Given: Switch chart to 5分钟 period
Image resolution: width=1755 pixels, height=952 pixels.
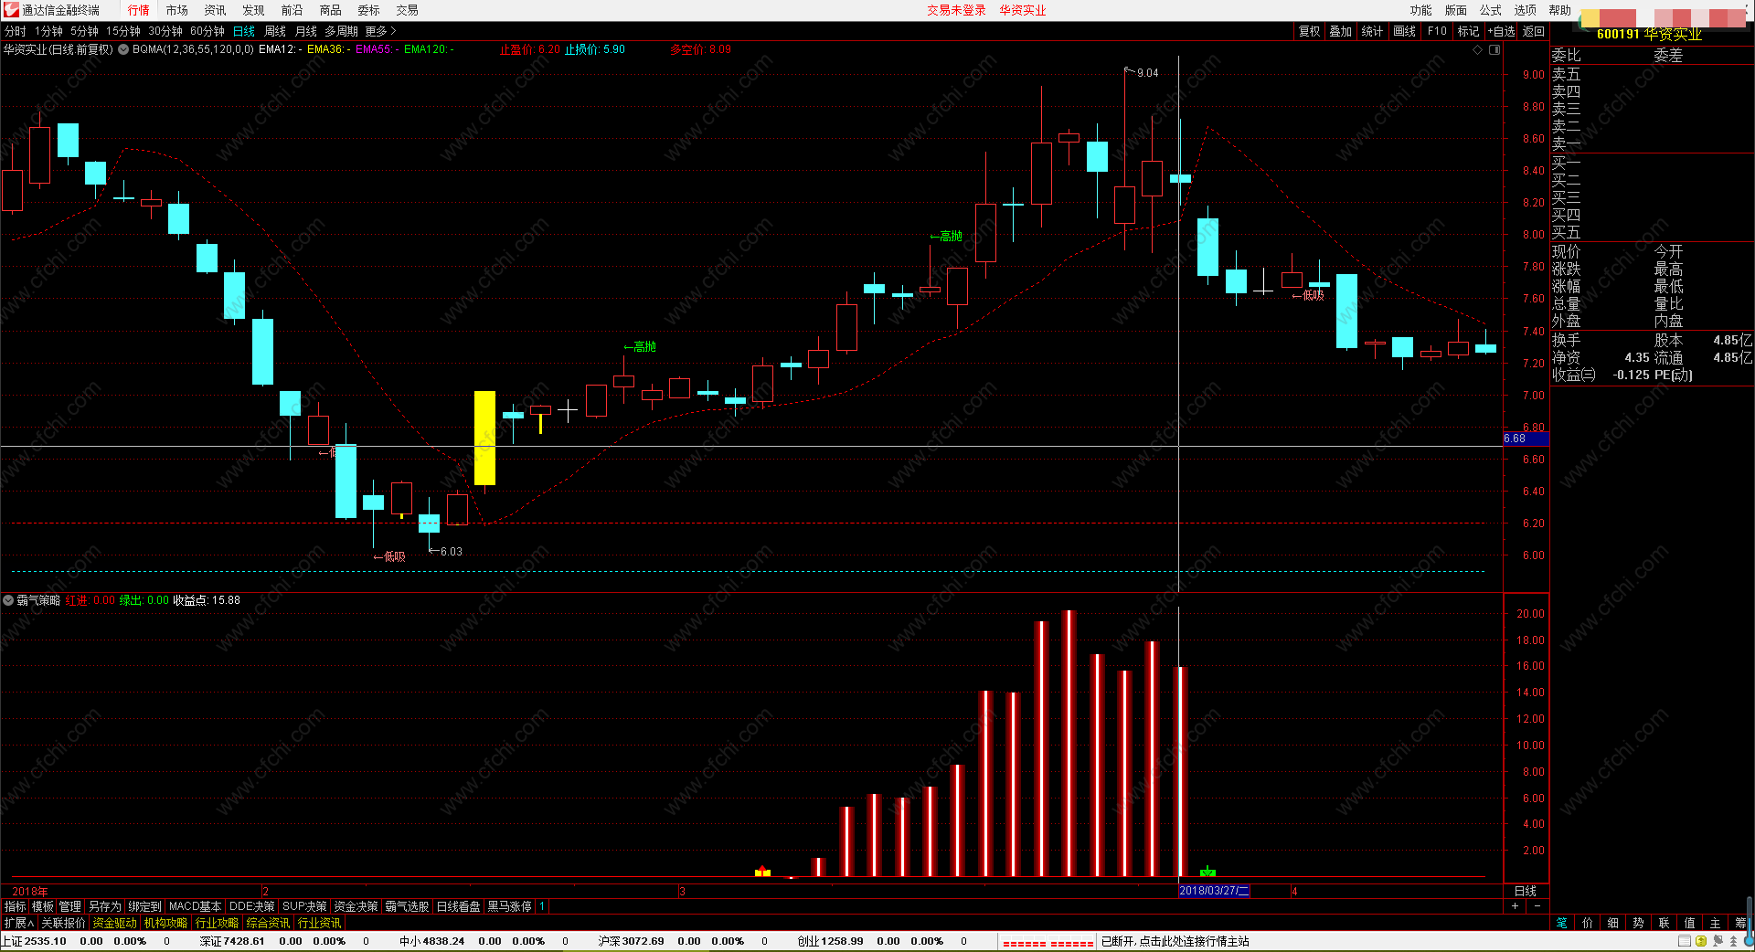Looking at the screenshot, I should point(84,31).
